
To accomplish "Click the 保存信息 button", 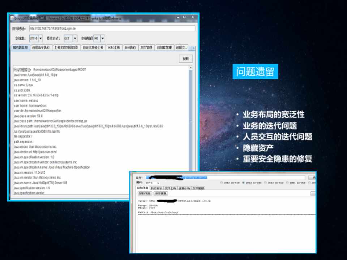I will 160,194.
